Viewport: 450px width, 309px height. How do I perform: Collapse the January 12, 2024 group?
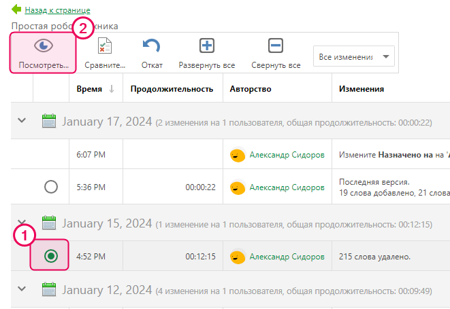(22, 289)
